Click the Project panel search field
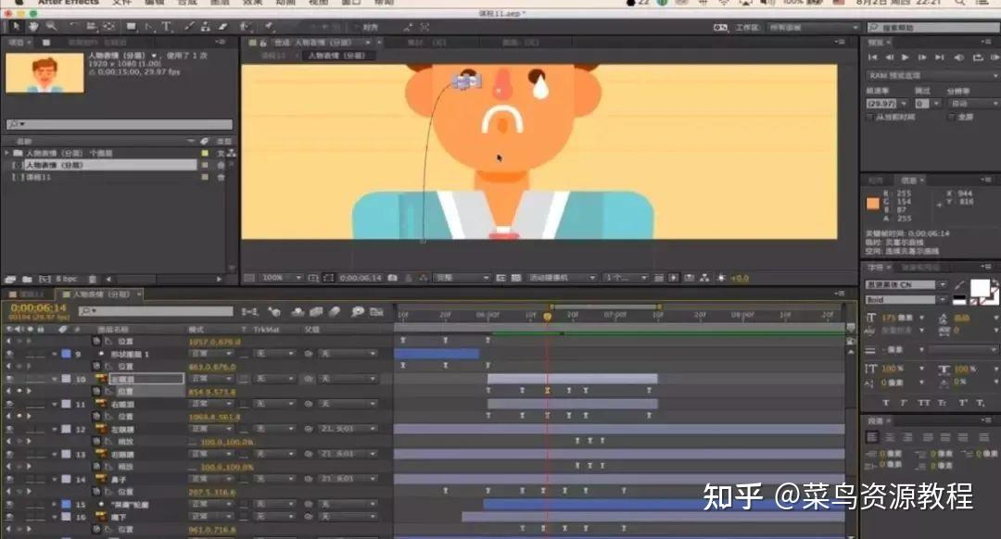1001x539 pixels. [x=120, y=124]
